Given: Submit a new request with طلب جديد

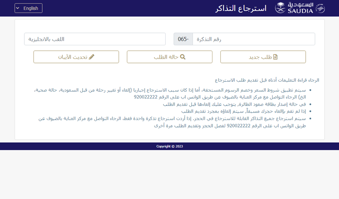Looking at the screenshot, I should click(263, 57).
